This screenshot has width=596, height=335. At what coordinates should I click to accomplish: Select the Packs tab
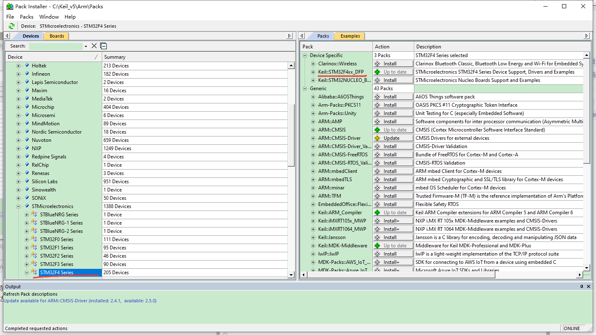(323, 36)
